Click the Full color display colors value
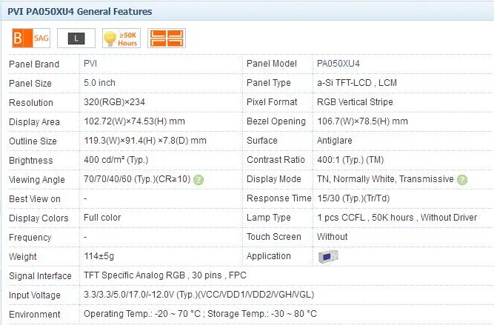The height and width of the screenshot is (325, 494). pos(102,218)
